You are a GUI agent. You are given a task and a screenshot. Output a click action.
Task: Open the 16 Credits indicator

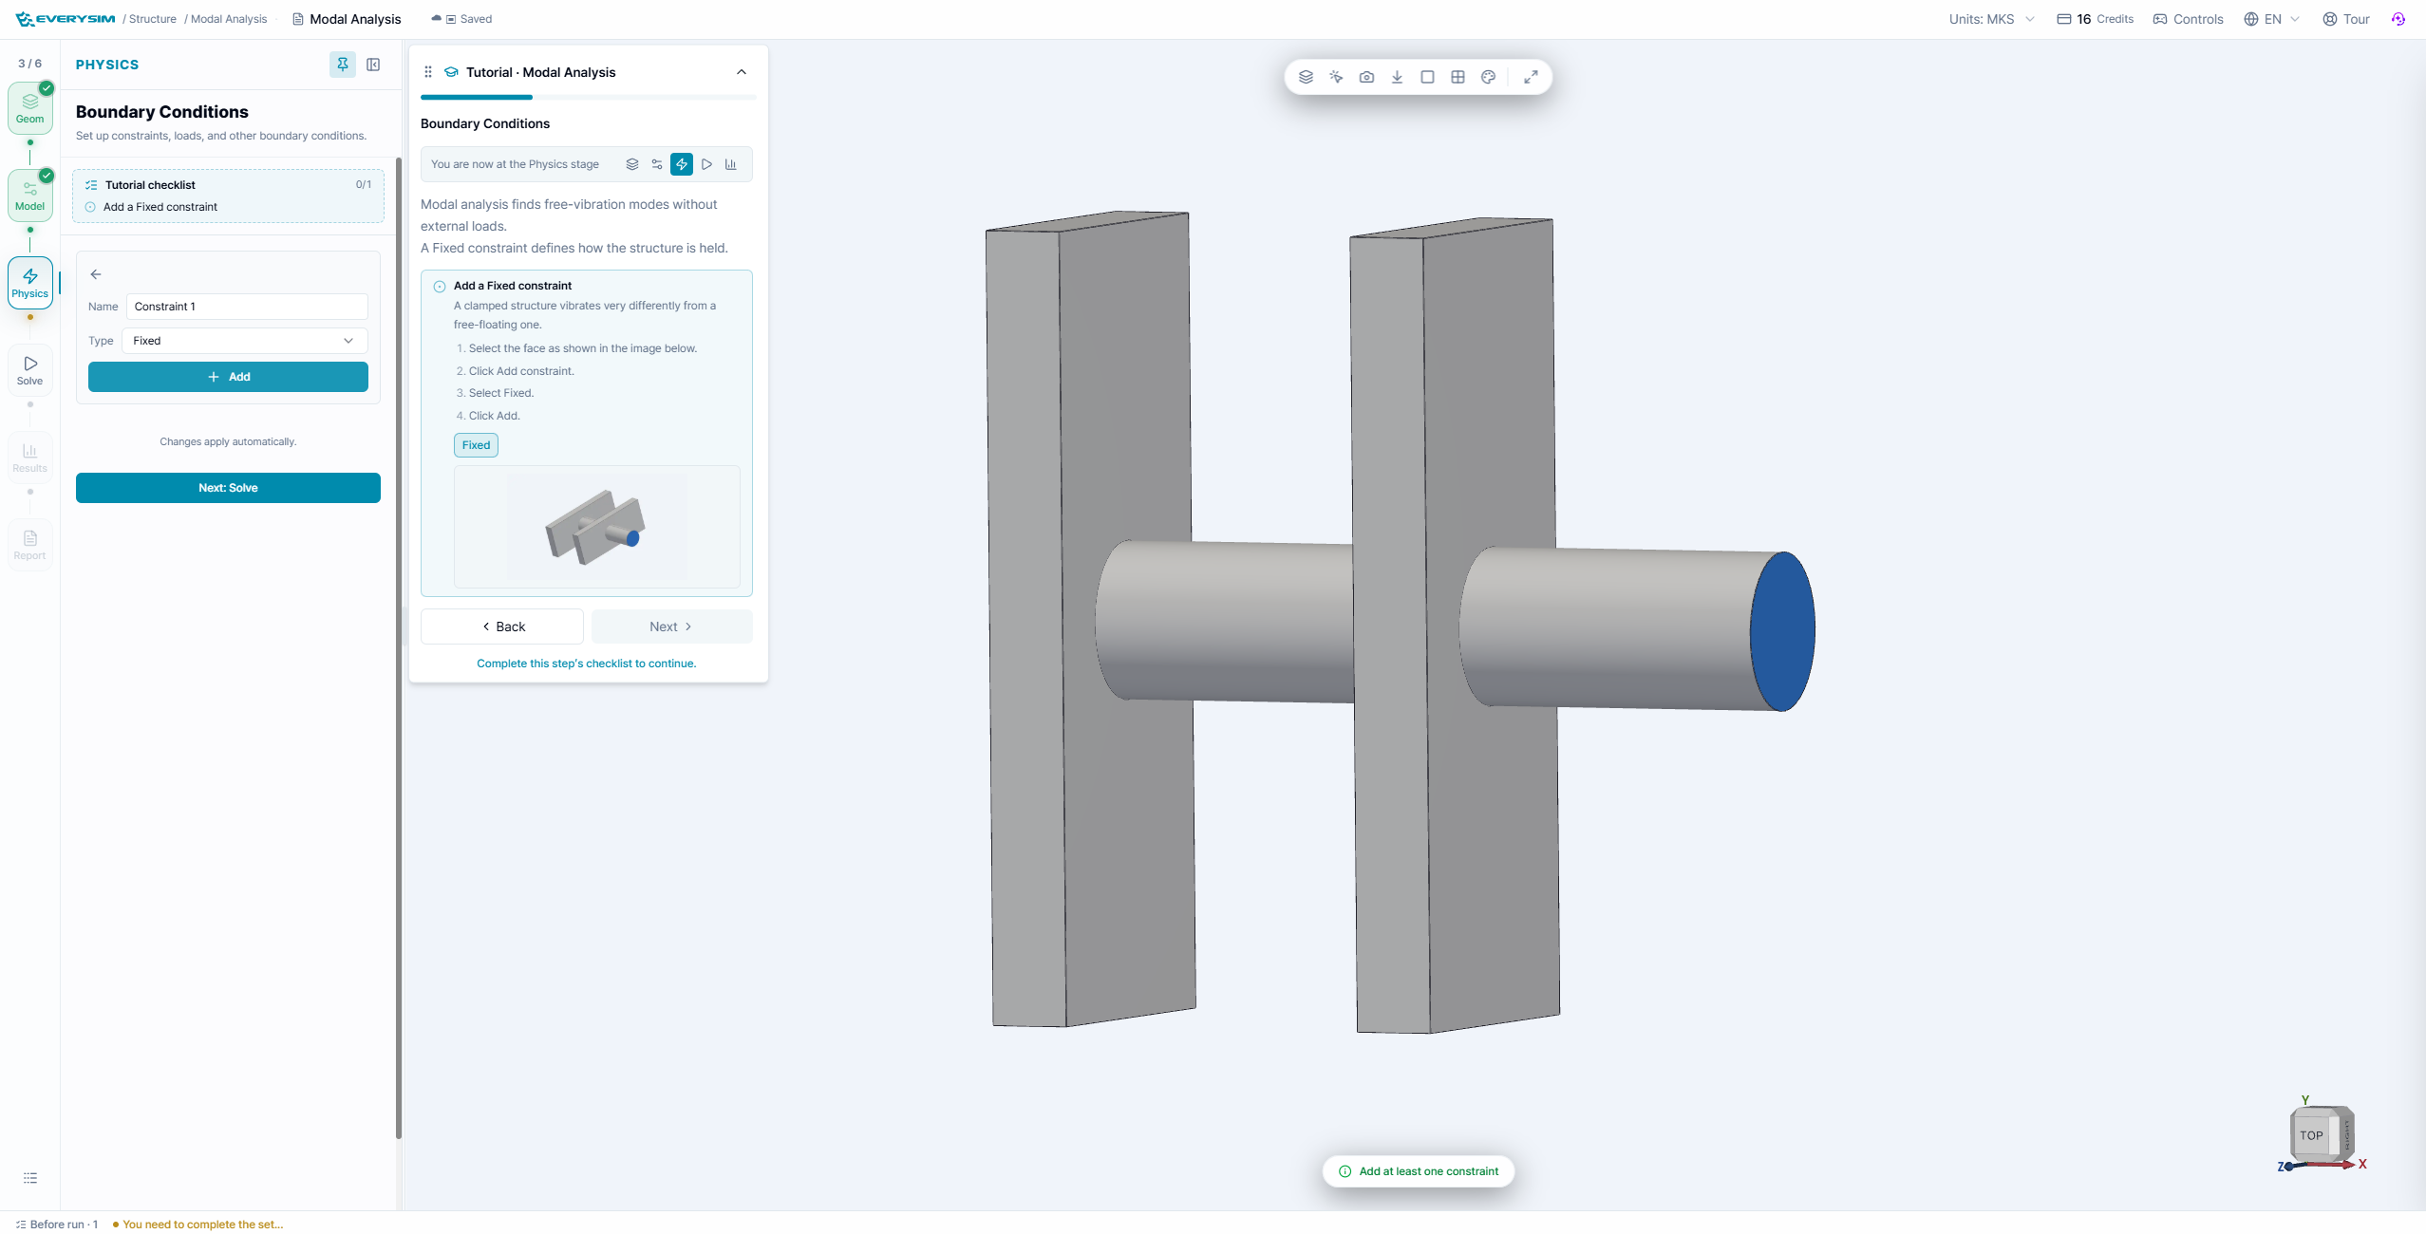pos(2095,19)
